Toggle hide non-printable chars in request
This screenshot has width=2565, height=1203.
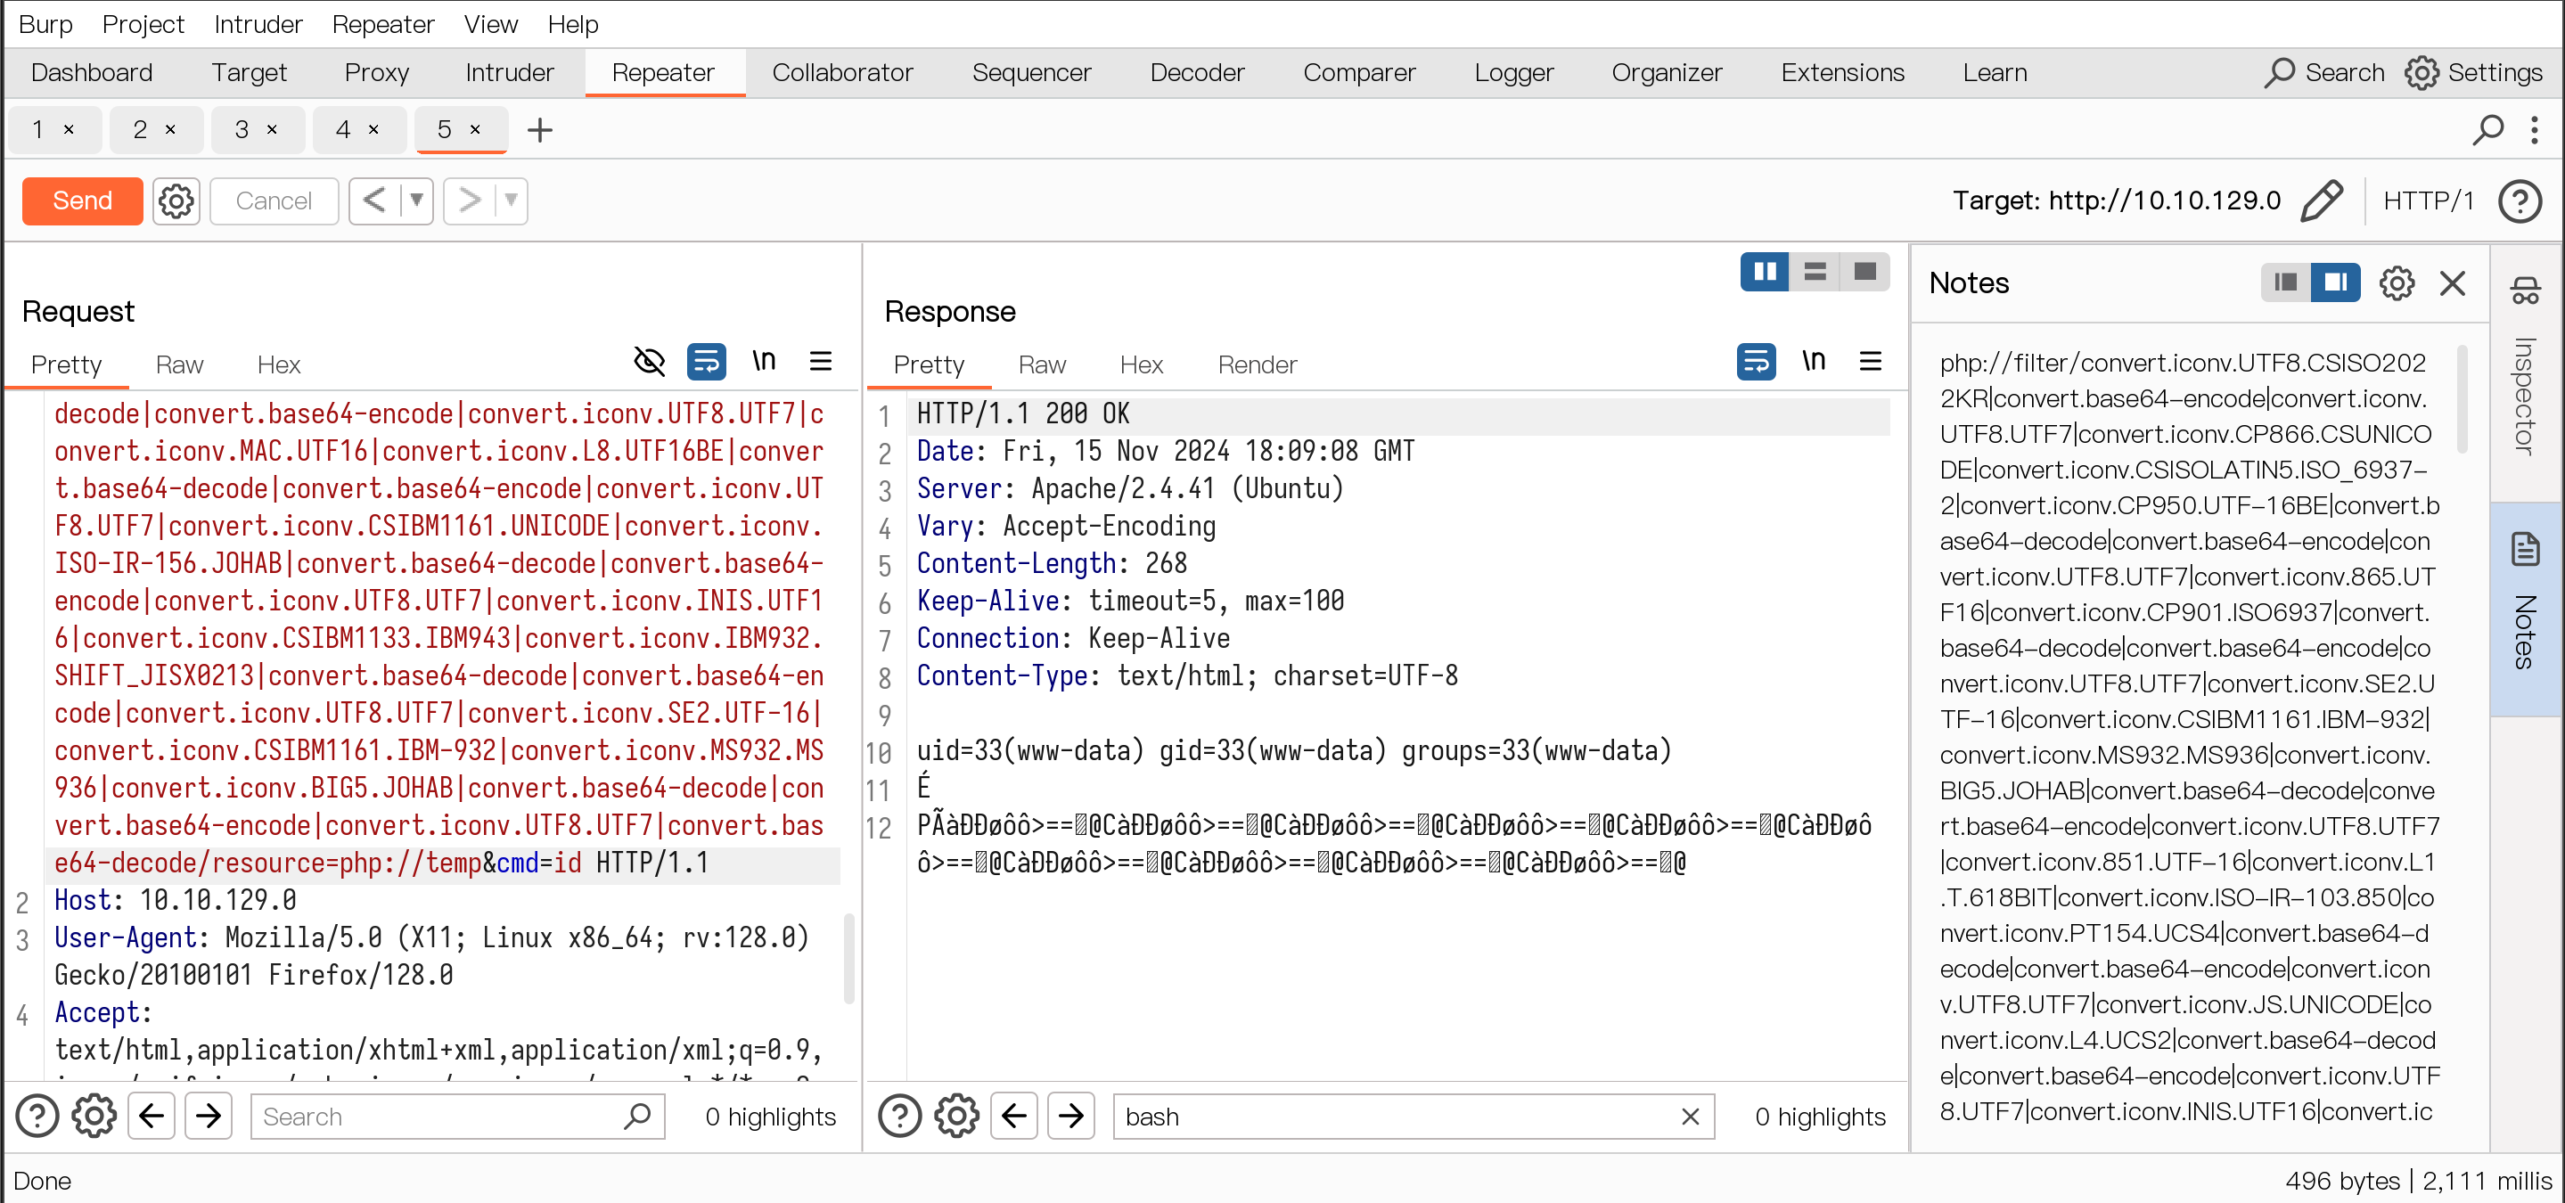click(x=649, y=361)
